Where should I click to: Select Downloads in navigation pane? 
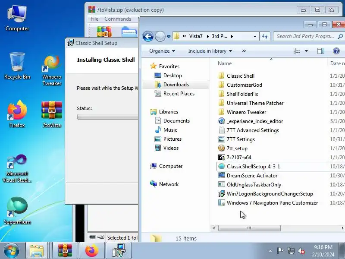tap(176, 85)
